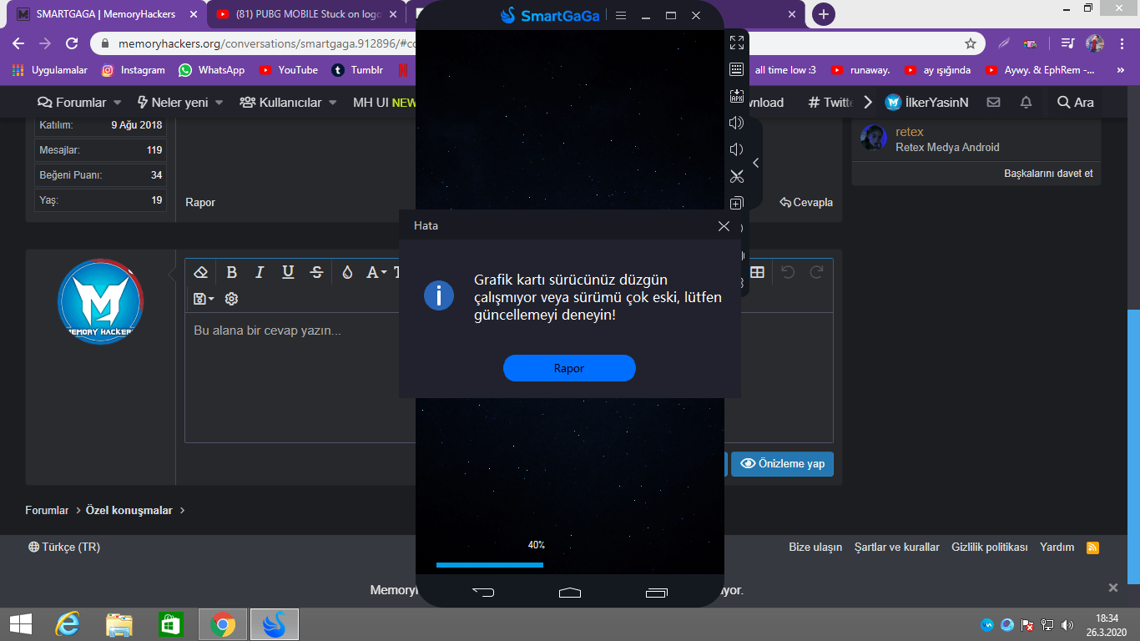Toggle SmartGaGa fullscreen icon

(x=737, y=43)
